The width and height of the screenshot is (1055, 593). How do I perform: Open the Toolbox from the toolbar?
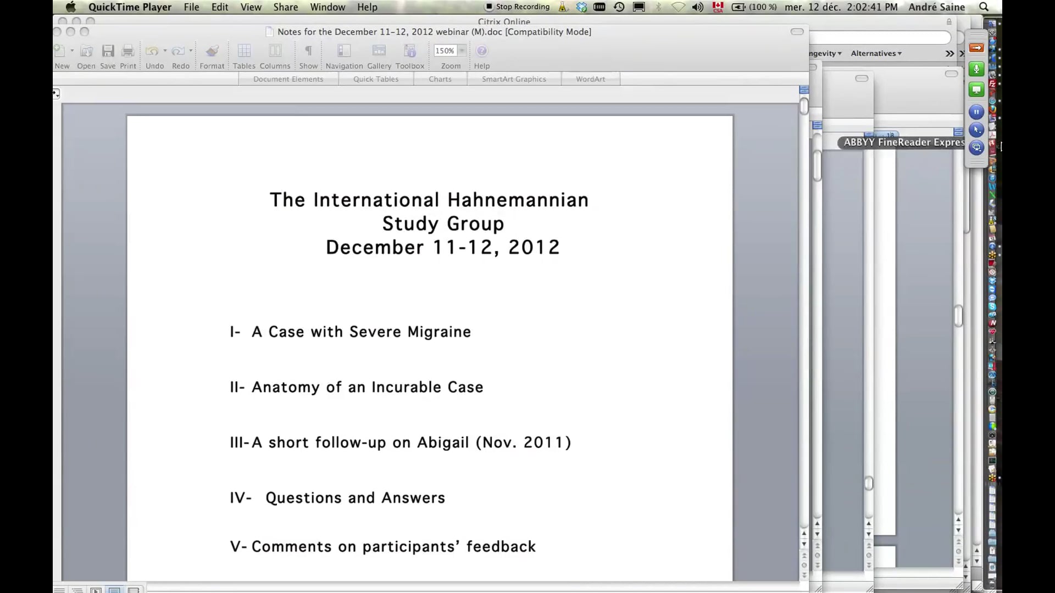[x=410, y=51]
